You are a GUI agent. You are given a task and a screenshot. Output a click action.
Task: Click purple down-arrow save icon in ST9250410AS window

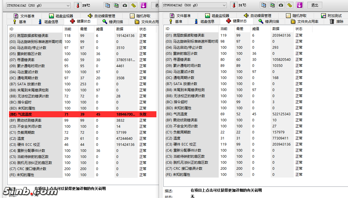pos(143,5)
